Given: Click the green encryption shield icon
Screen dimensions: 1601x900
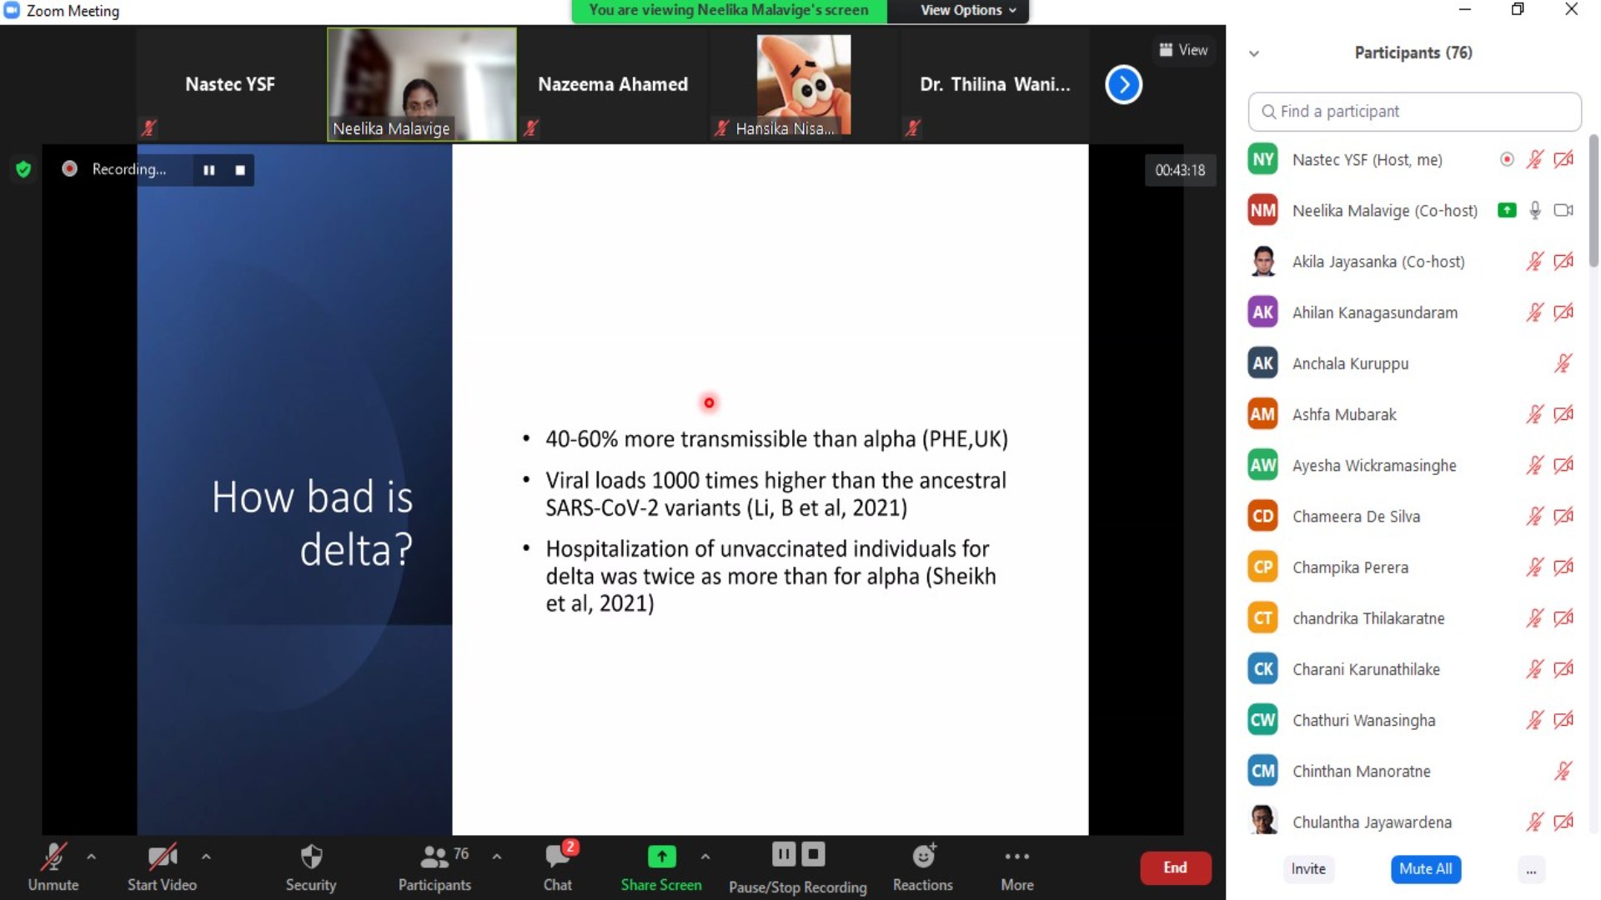Looking at the screenshot, I should (x=23, y=169).
